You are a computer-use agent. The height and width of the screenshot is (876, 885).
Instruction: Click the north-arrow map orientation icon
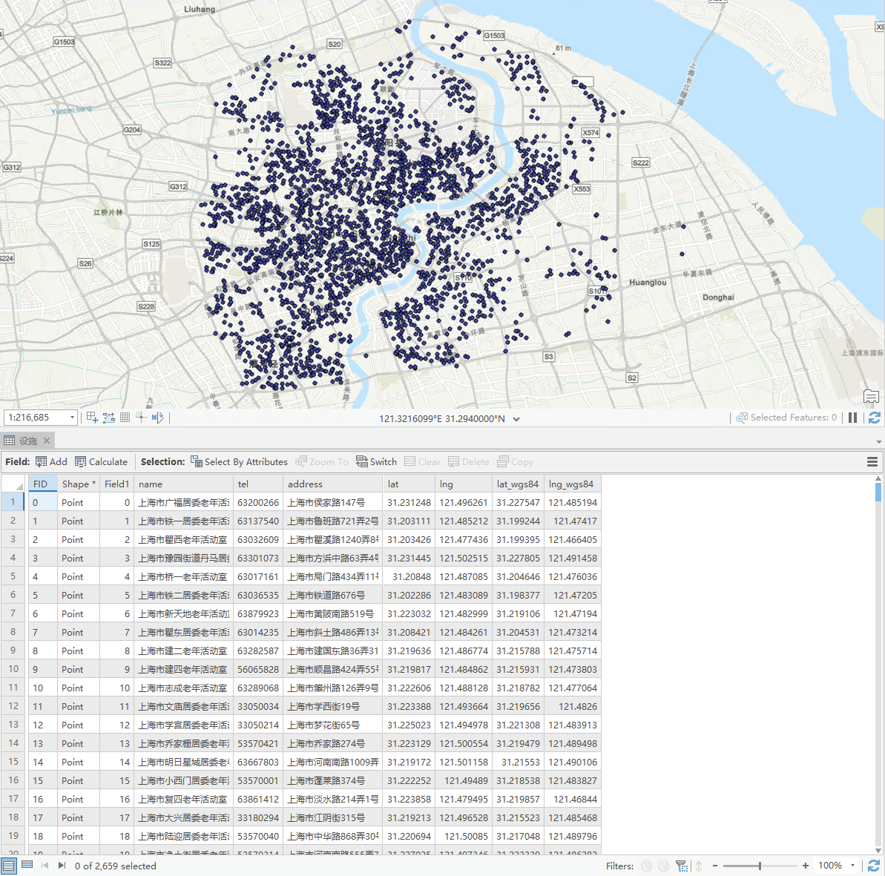(x=157, y=418)
